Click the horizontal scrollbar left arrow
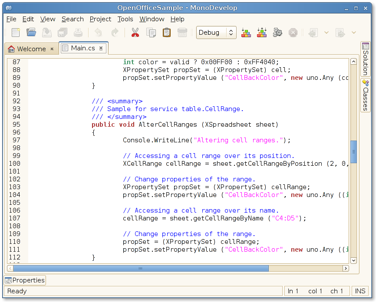 (10, 268)
